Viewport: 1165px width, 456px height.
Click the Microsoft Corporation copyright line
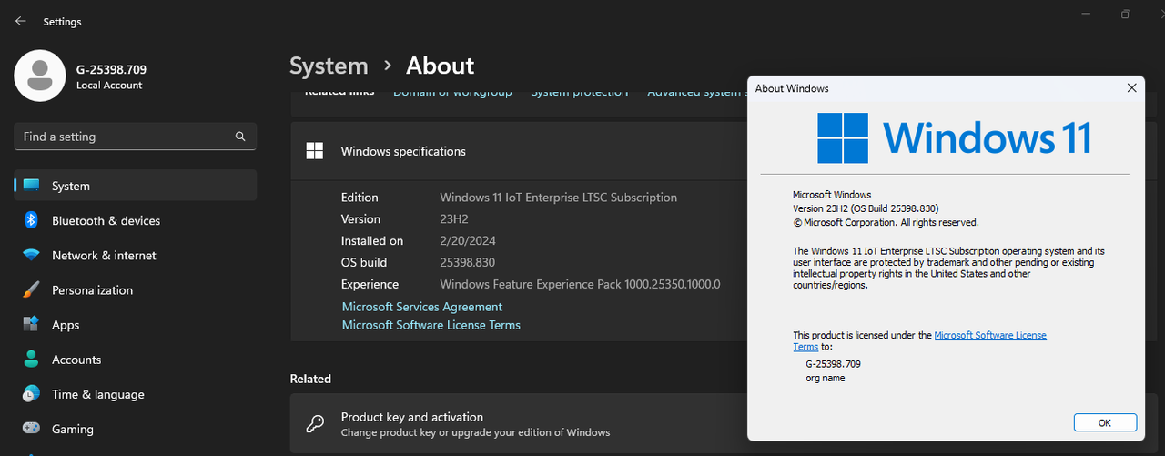[x=886, y=222]
